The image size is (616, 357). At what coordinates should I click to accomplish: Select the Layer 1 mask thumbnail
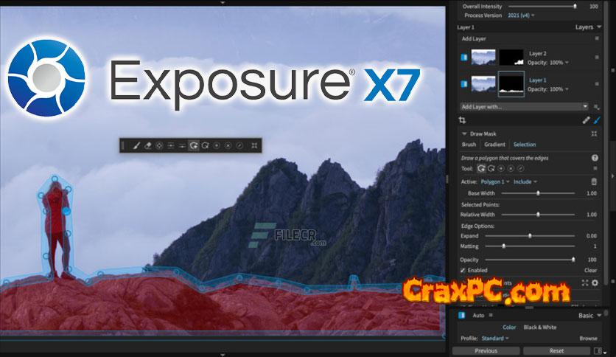pos(511,84)
